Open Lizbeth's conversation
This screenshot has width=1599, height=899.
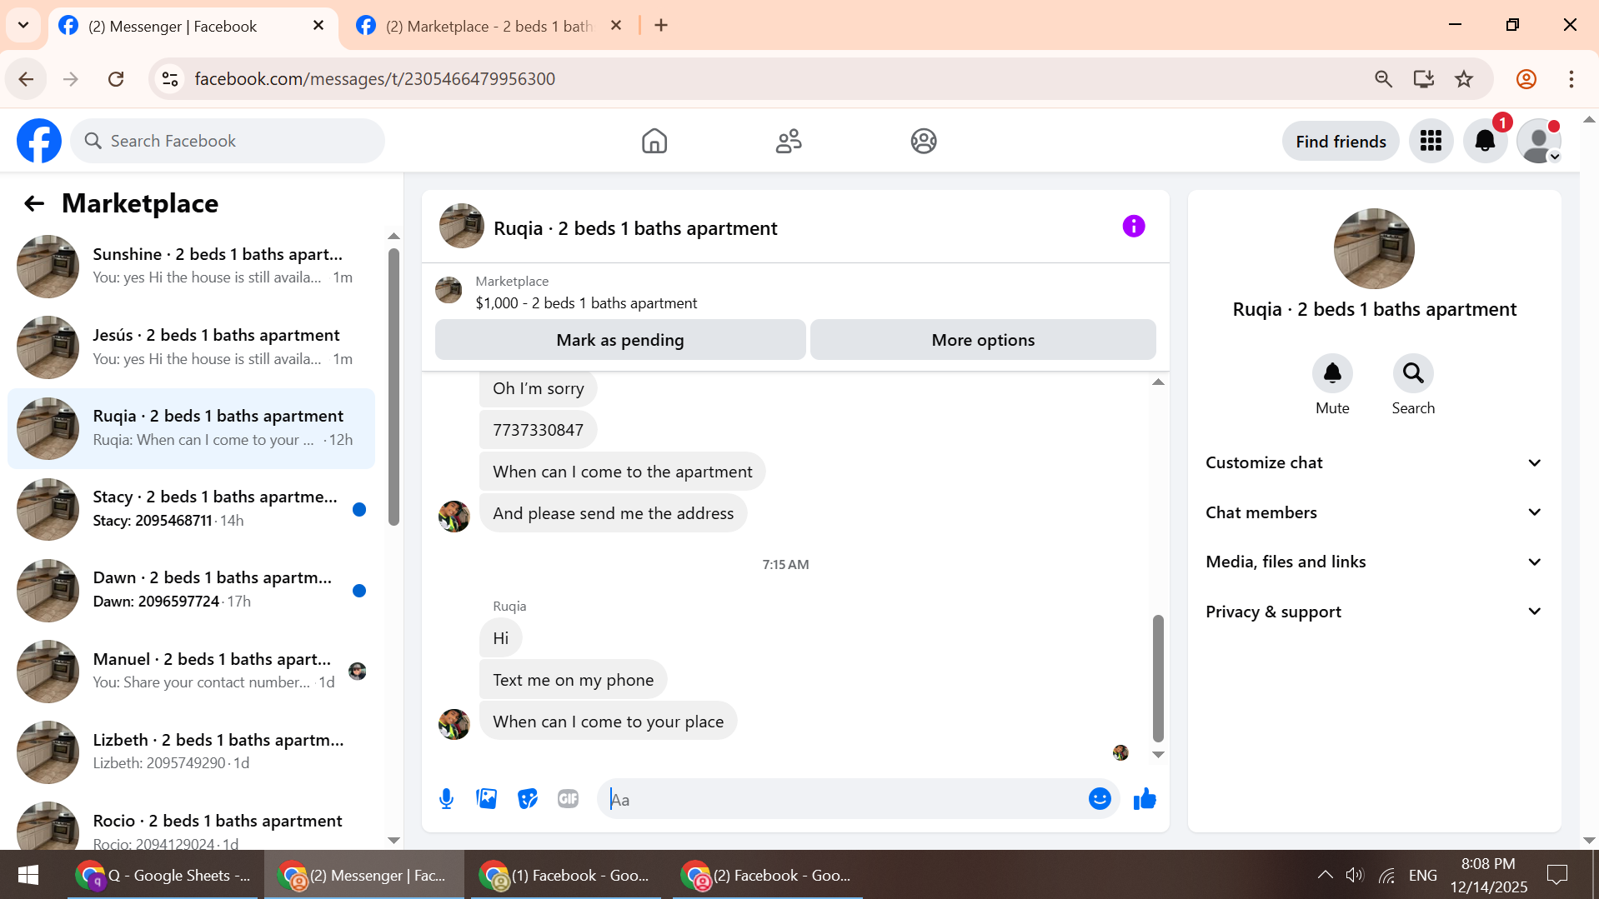(x=192, y=752)
